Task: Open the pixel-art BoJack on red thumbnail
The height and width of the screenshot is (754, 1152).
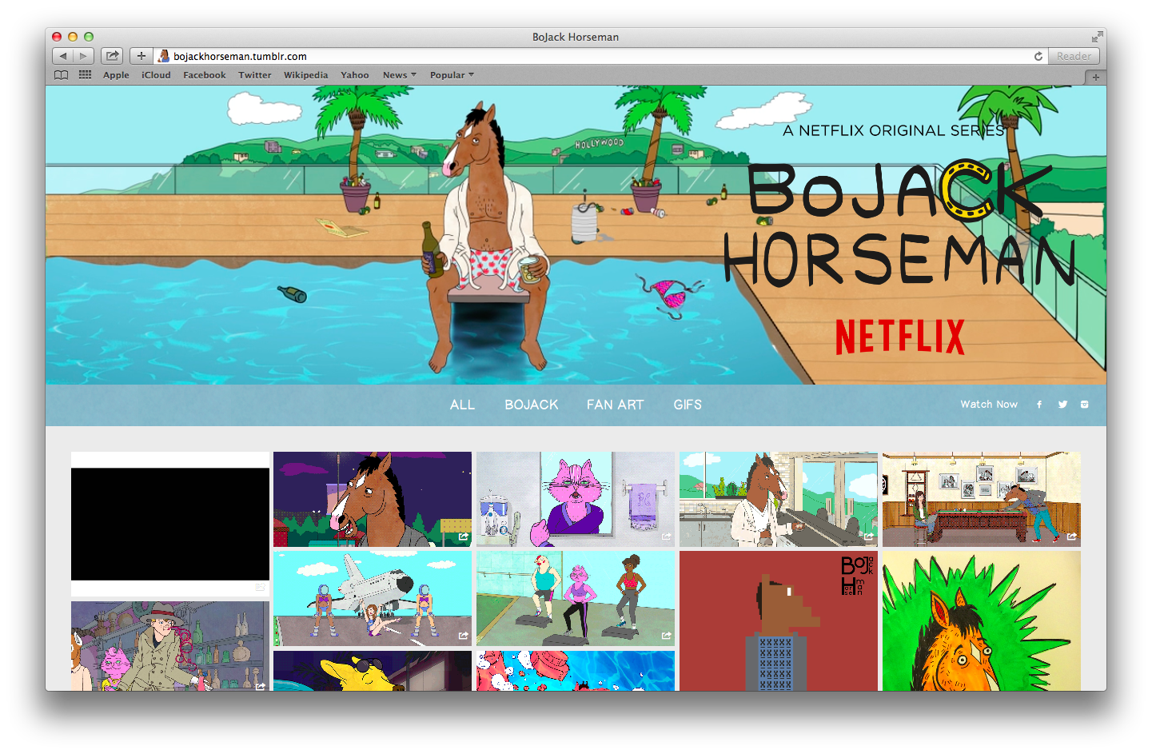Action: (x=779, y=620)
